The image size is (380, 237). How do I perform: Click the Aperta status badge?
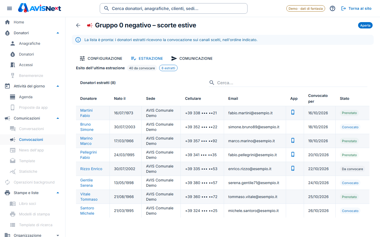pyautogui.click(x=365, y=25)
